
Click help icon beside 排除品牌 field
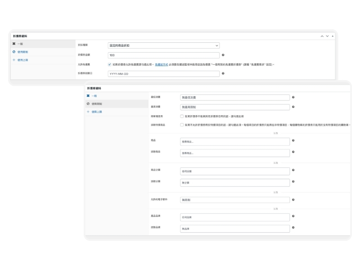pos(293,227)
